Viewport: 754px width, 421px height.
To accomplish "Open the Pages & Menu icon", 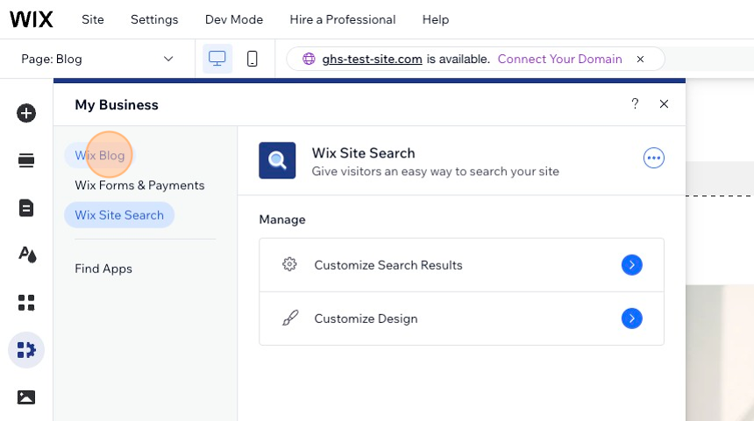I will pos(26,207).
